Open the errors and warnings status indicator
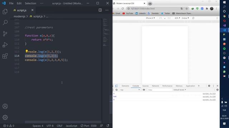The width and height of the screenshot is (229, 128). [9, 126]
